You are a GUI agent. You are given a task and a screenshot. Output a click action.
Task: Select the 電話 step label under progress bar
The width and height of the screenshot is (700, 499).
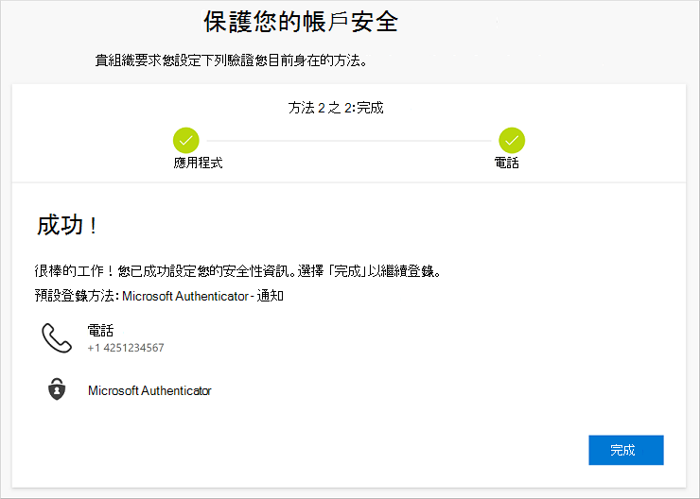507,163
